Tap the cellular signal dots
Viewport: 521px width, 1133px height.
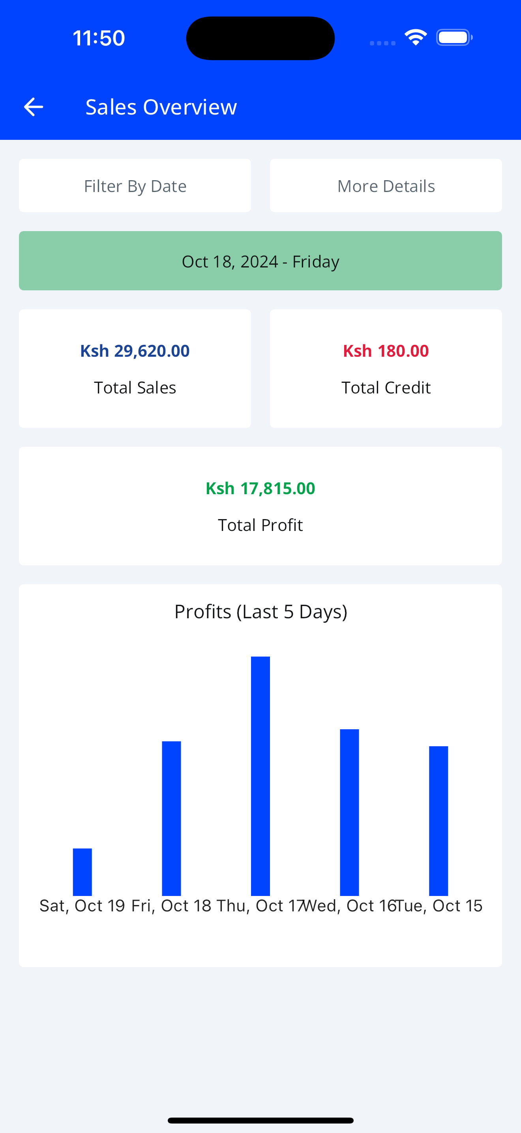pos(382,43)
